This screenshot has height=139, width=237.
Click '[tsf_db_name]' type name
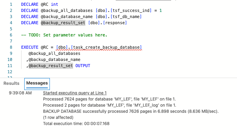(x=126, y=17)
